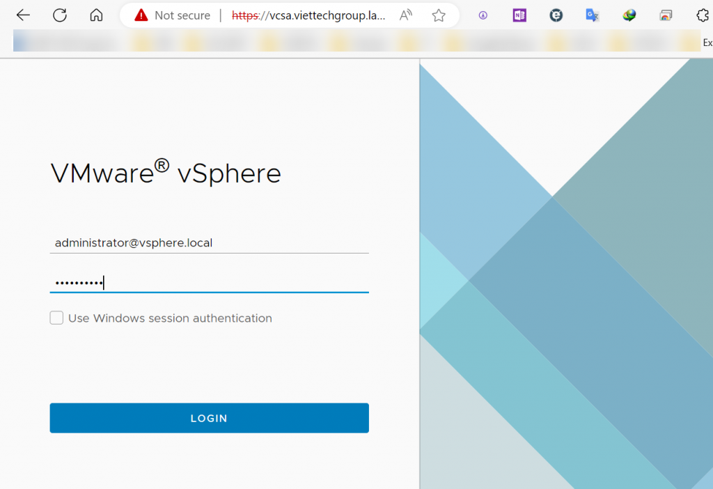Enable Use Windows session authentication checkbox
713x489 pixels.
[56, 318]
